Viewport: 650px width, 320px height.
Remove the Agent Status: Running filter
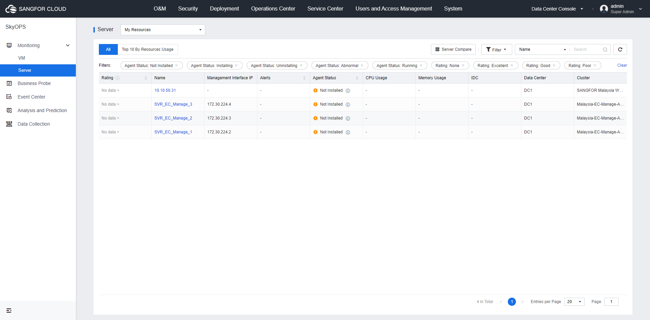(x=421, y=65)
